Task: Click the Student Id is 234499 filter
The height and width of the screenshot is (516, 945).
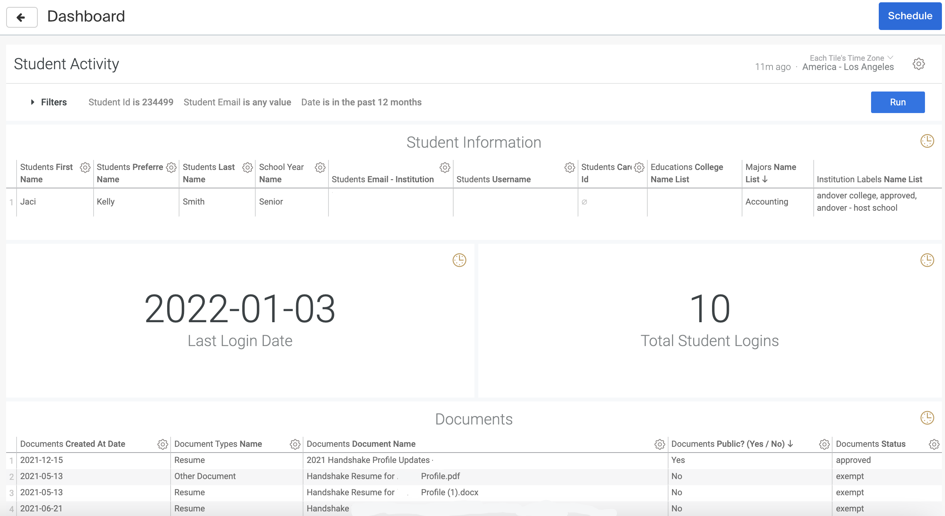Action: pyautogui.click(x=131, y=102)
